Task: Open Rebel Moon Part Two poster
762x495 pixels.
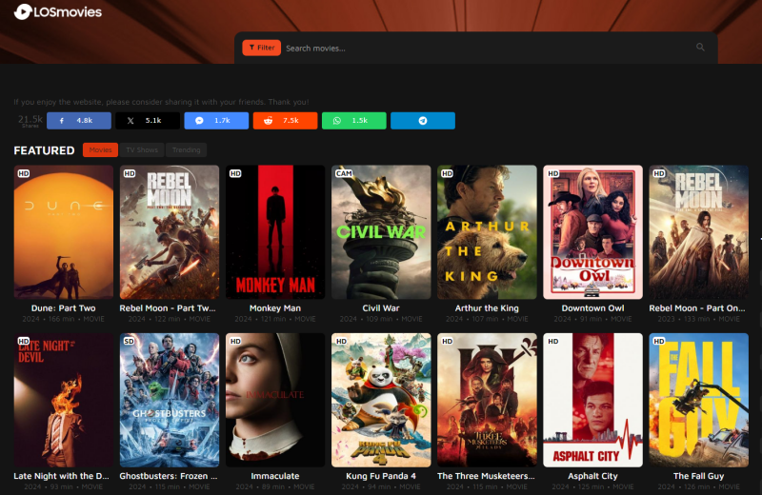Action: point(170,232)
